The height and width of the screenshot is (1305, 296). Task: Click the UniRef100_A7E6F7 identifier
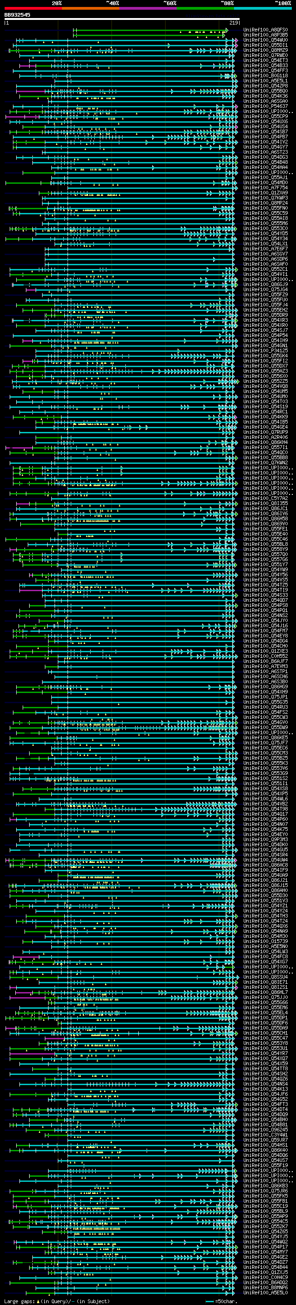click(265, 249)
